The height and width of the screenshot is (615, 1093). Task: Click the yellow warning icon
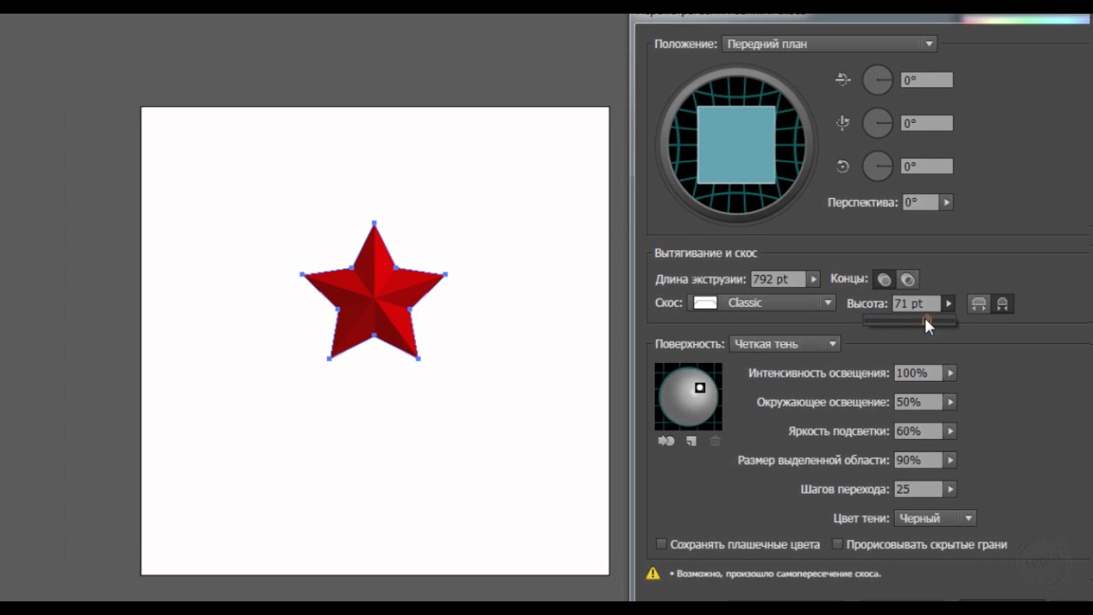(x=653, y=573)
